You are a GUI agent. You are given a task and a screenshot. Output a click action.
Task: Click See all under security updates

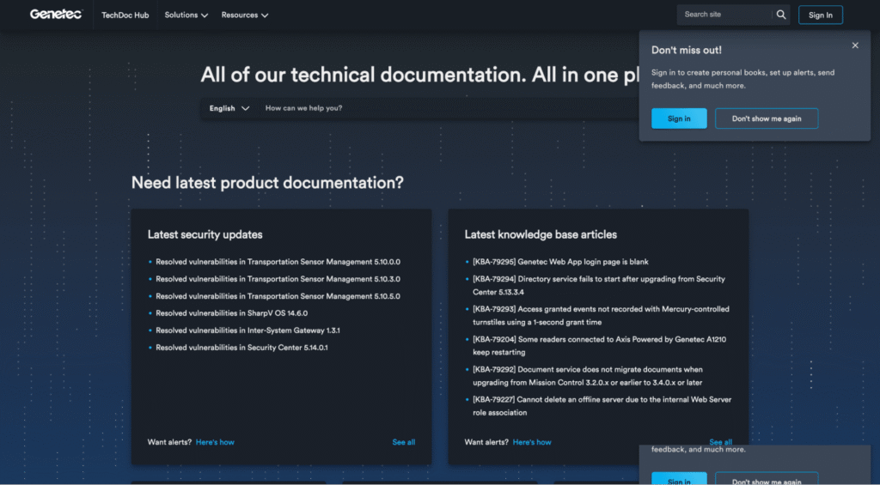pos(404,442)
